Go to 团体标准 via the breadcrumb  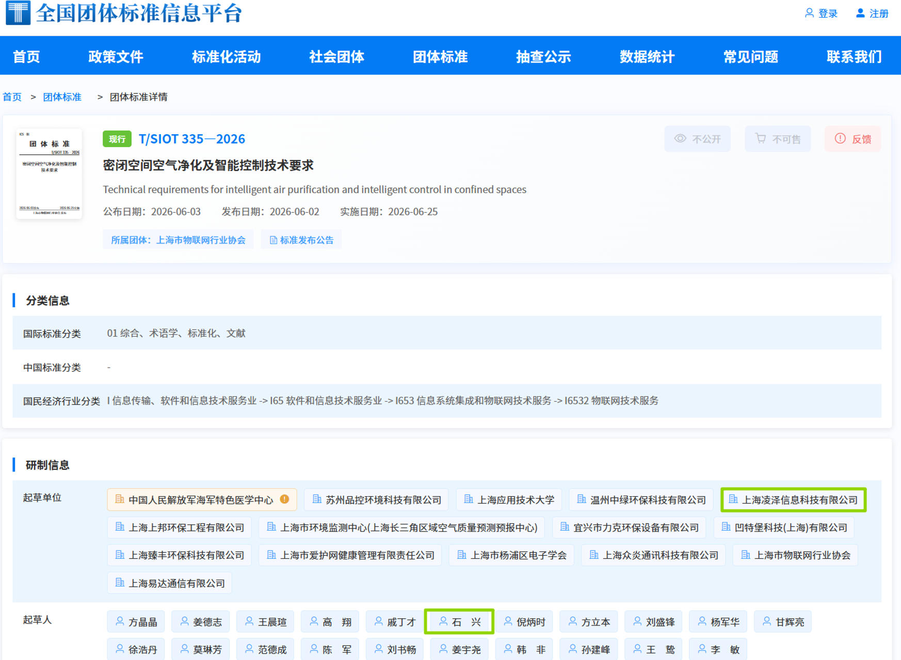(62, 97)
